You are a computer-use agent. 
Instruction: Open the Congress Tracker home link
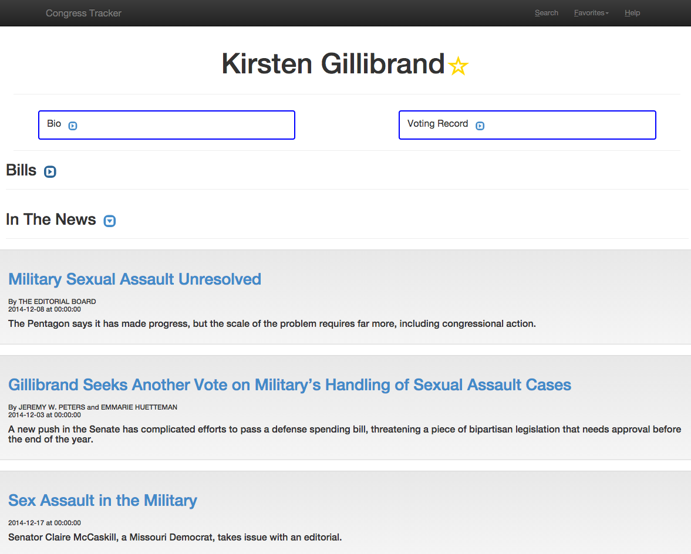pyautogui.click(x=83, y=13)
